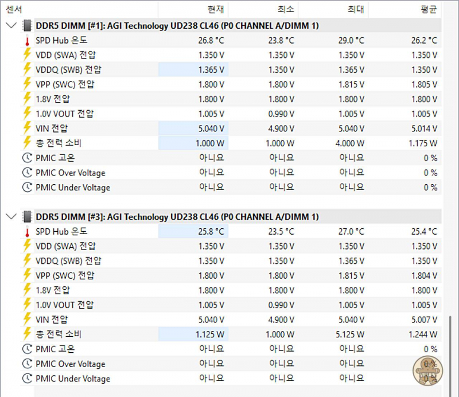Click the thermometer icon for DIMM [#1] SPD Hub
459x397 pixels.
[x=26, y=41]
